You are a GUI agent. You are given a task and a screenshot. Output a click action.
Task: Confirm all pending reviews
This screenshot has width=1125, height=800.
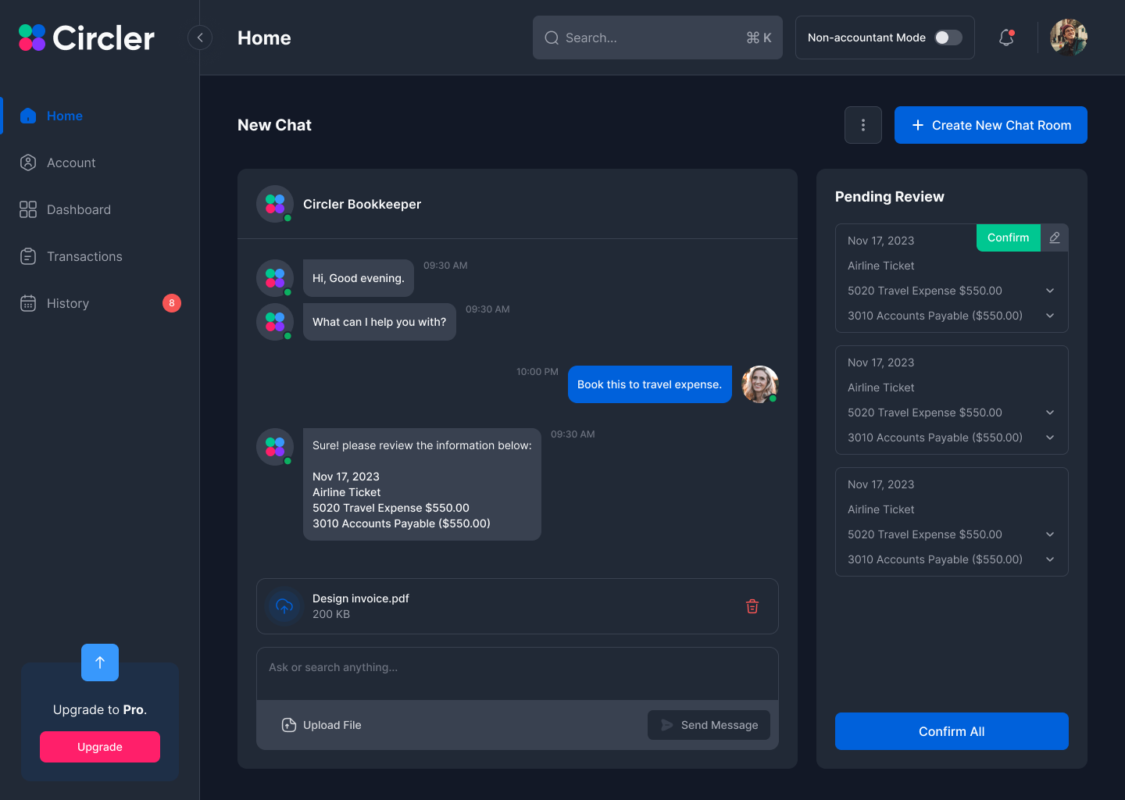point(951,731)
